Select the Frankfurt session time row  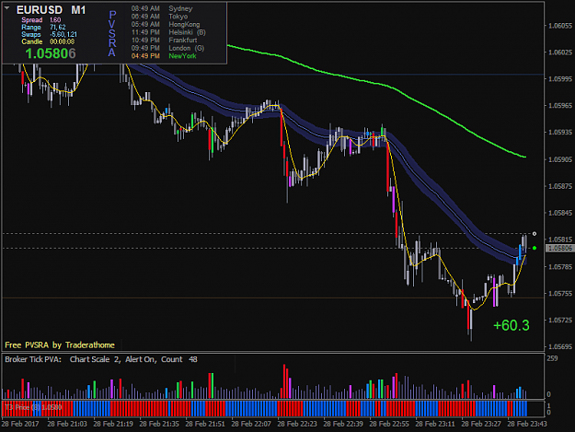click(164, 41)
